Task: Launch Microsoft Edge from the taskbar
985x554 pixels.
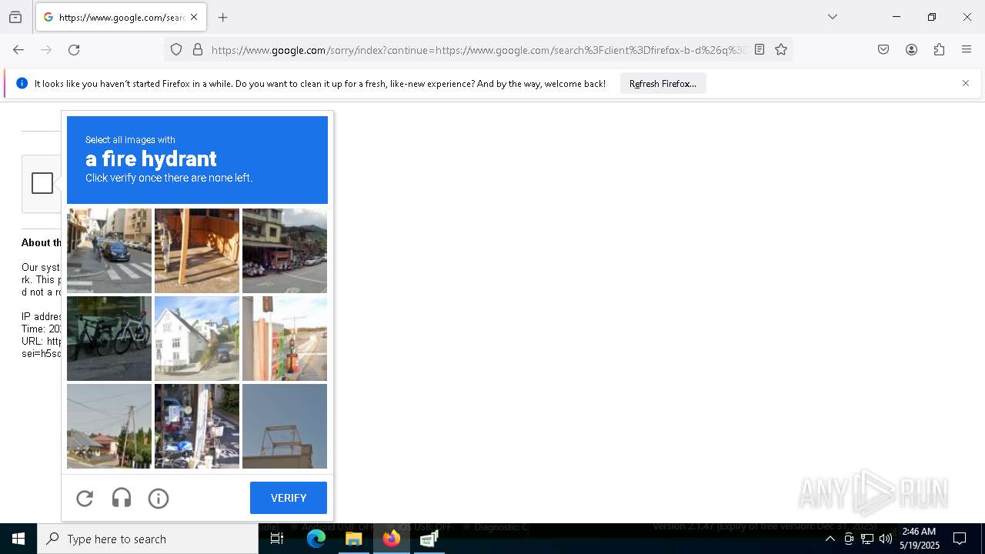Action: click(316, 539)
